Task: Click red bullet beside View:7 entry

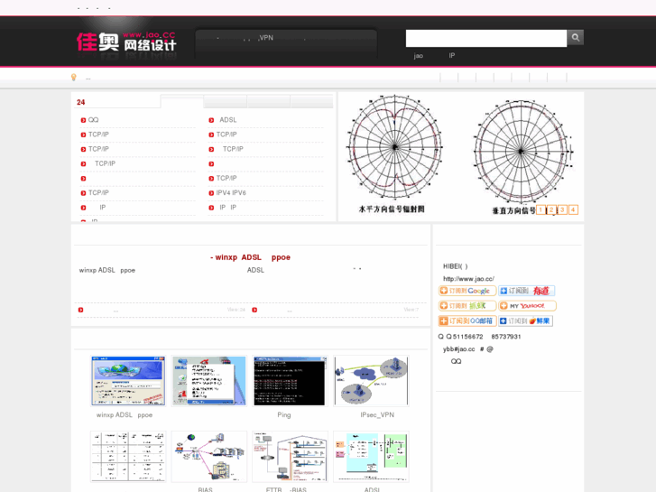Action: (x=254, y=310)
